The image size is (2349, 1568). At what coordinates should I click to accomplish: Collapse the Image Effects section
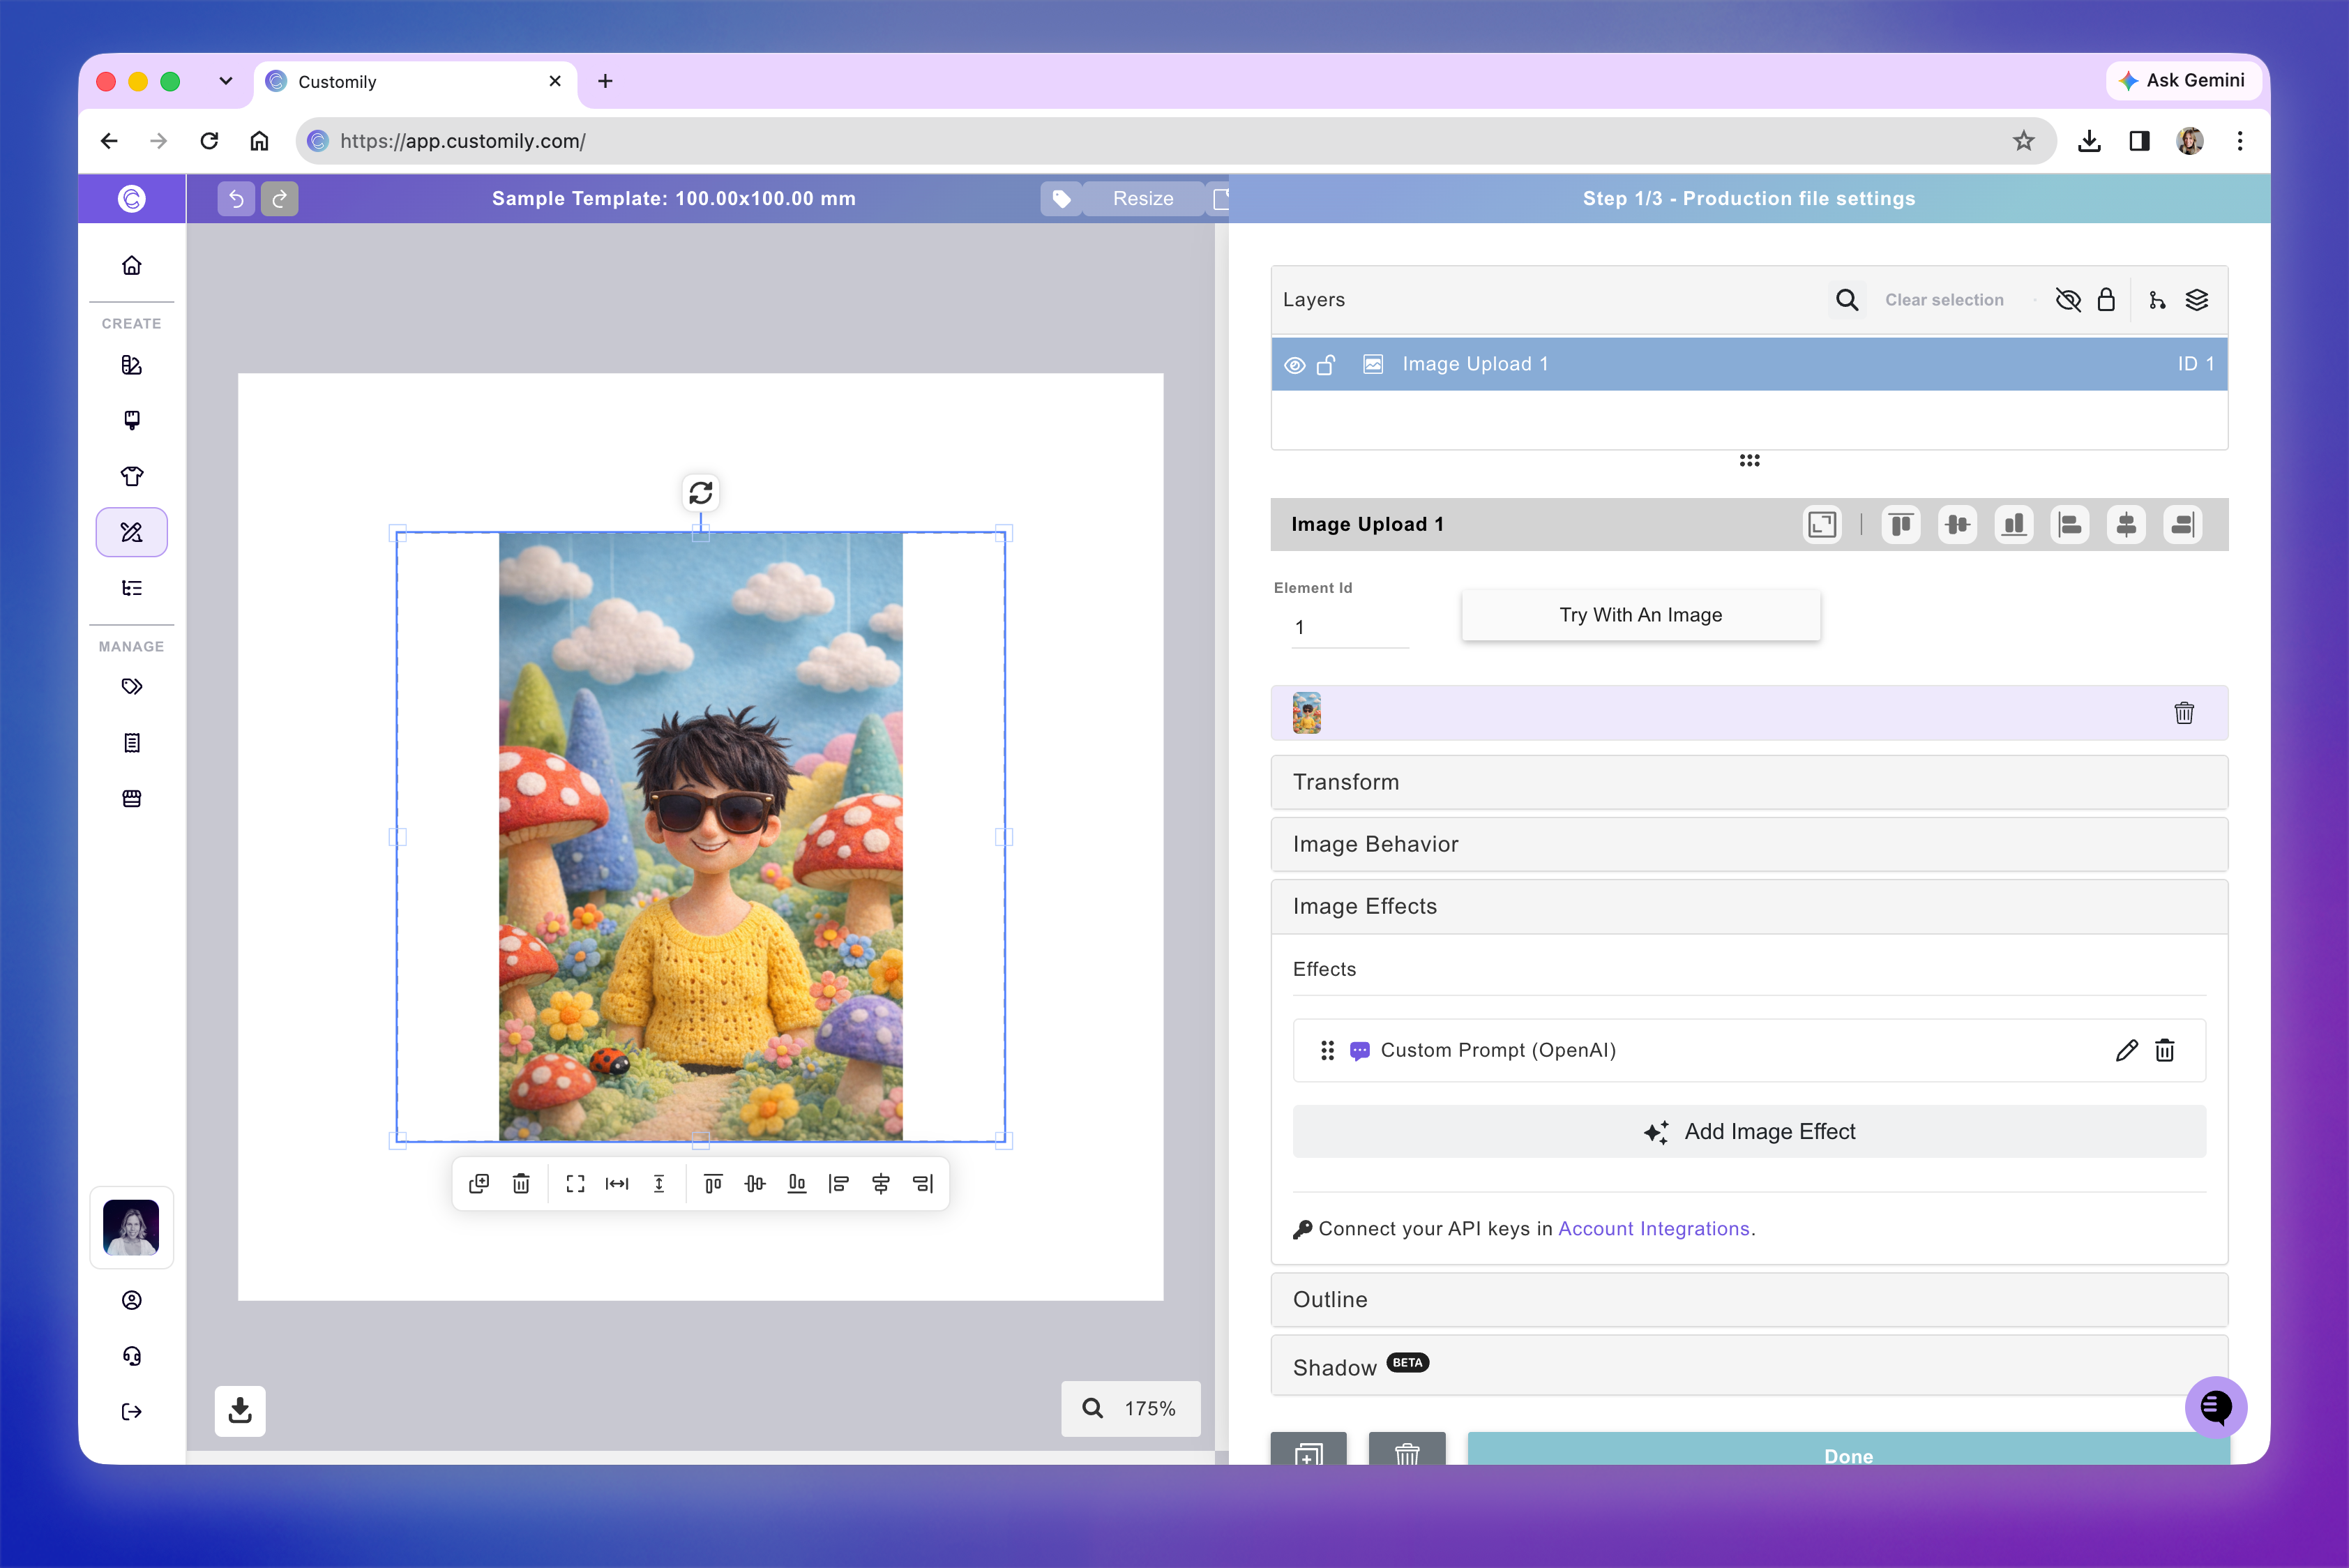(1749, 906)
